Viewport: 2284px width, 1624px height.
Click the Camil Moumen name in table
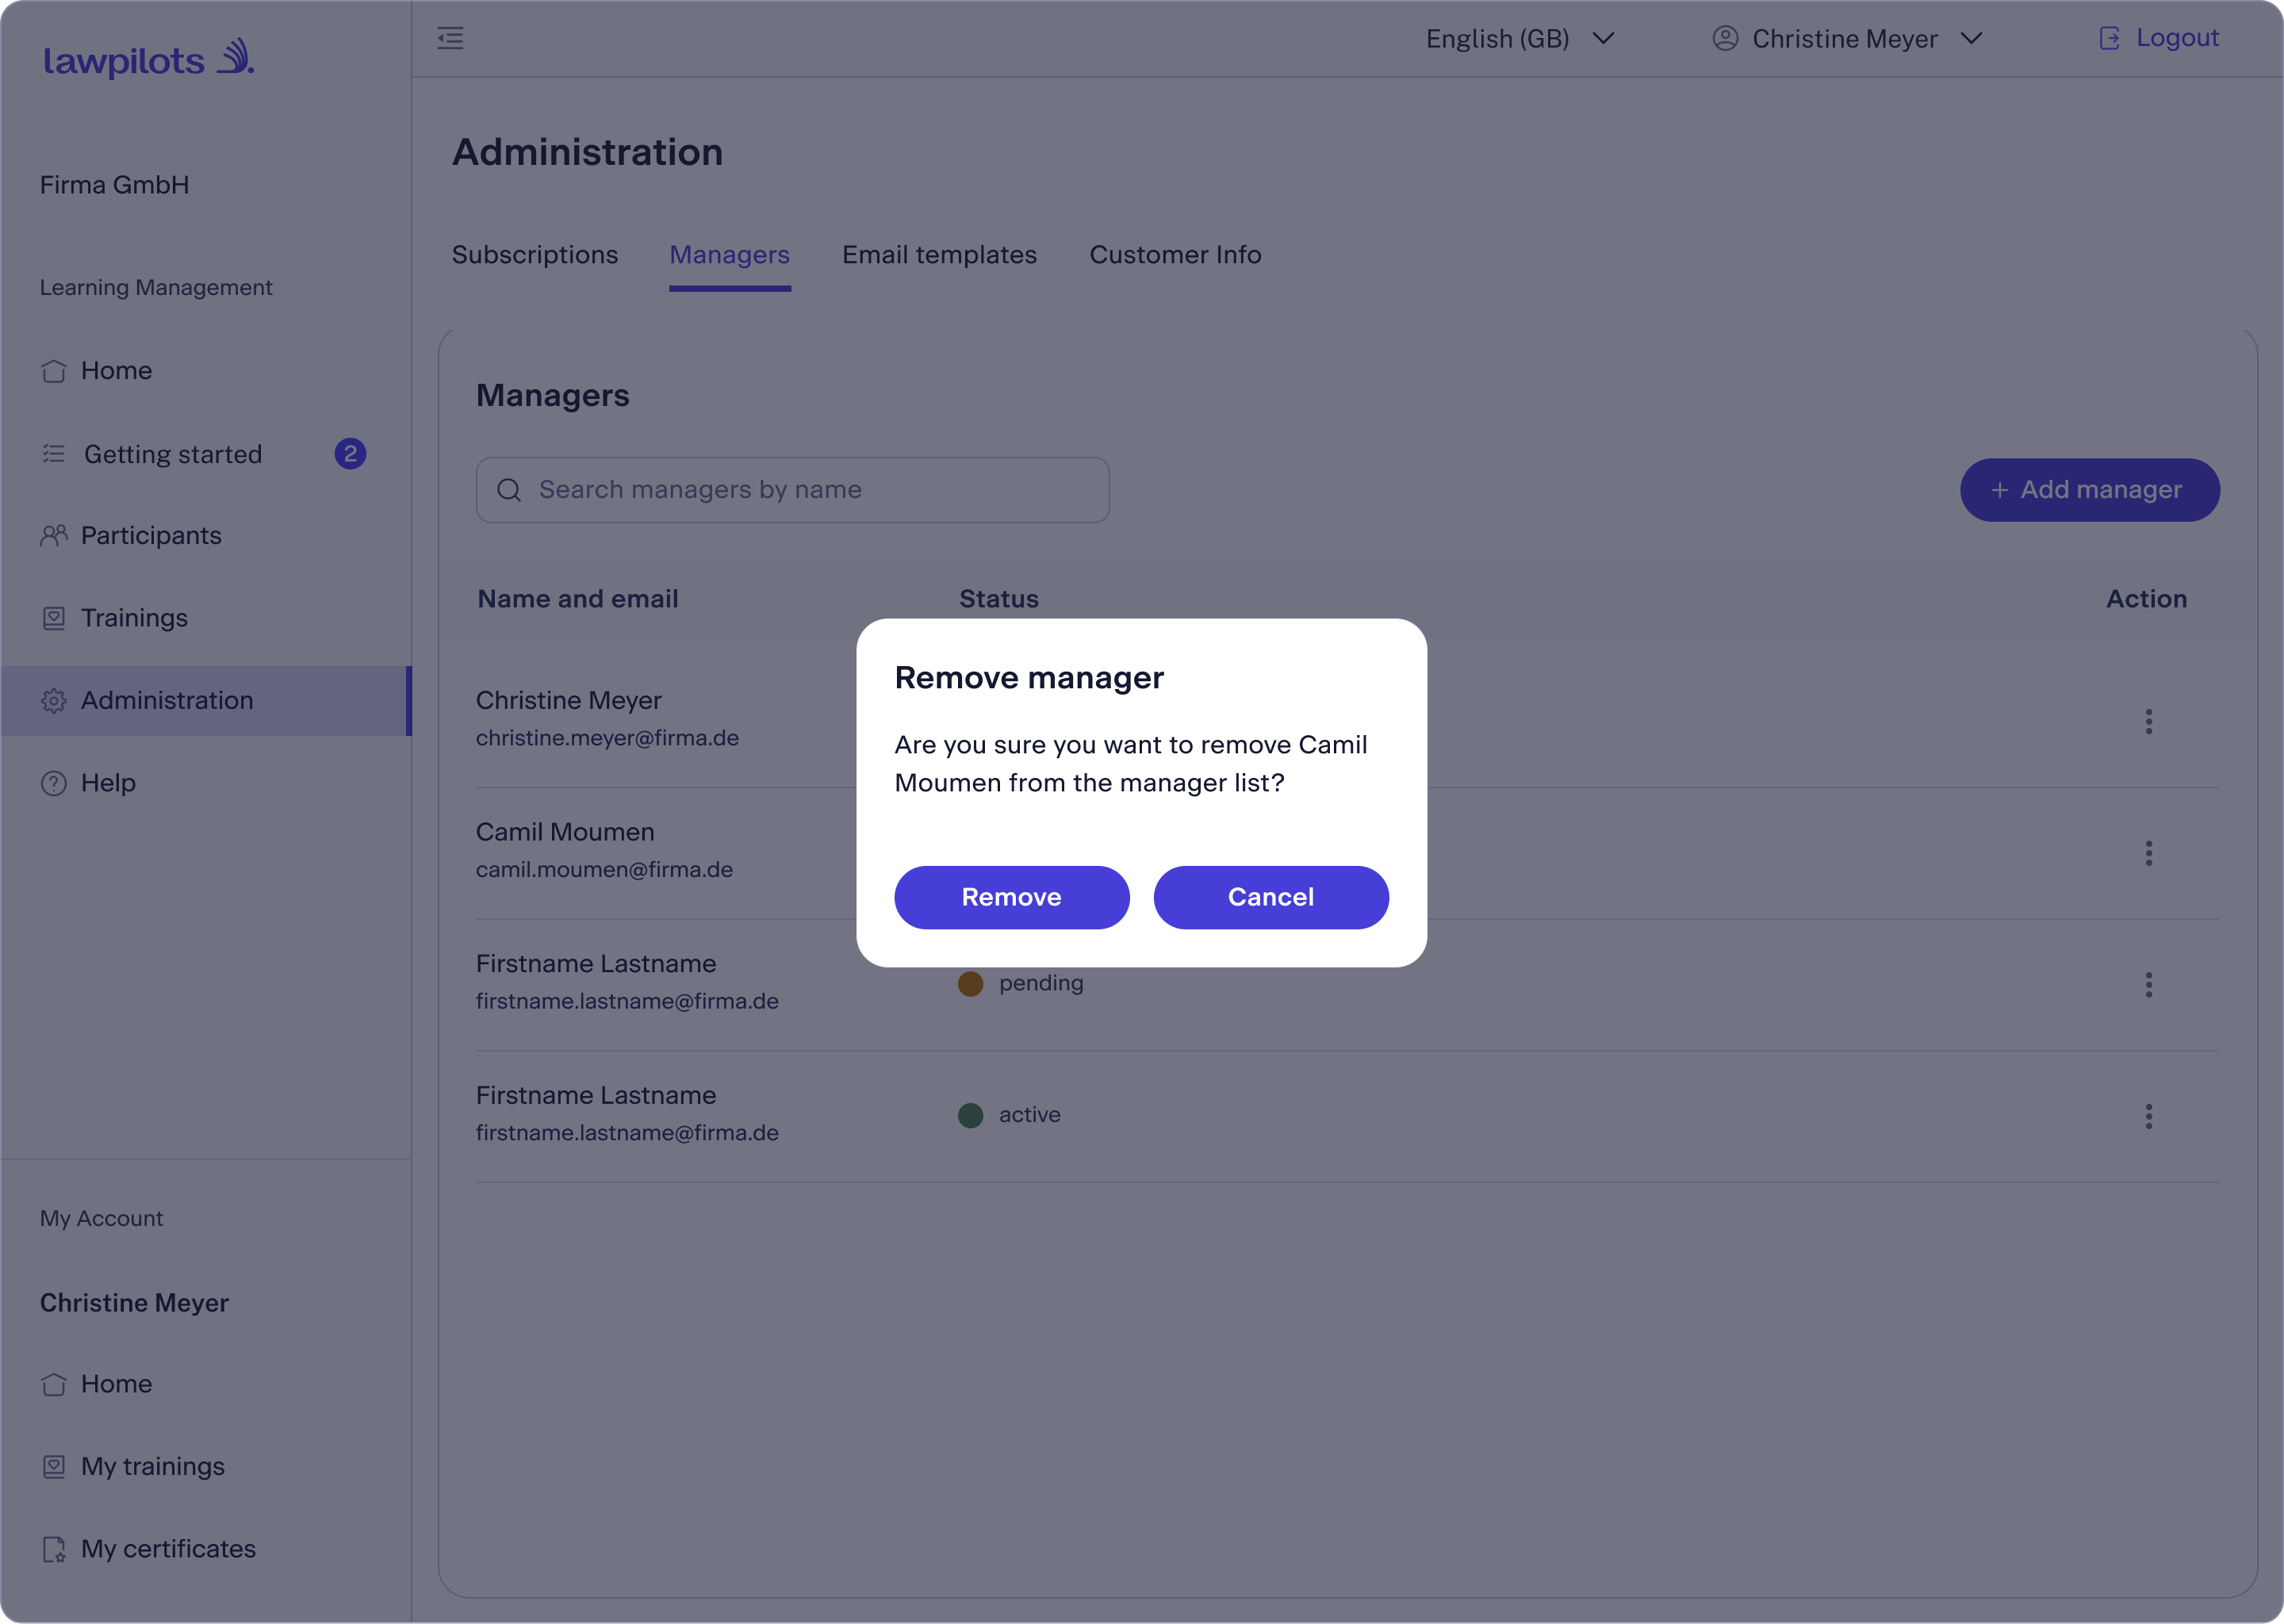(565, 832)
